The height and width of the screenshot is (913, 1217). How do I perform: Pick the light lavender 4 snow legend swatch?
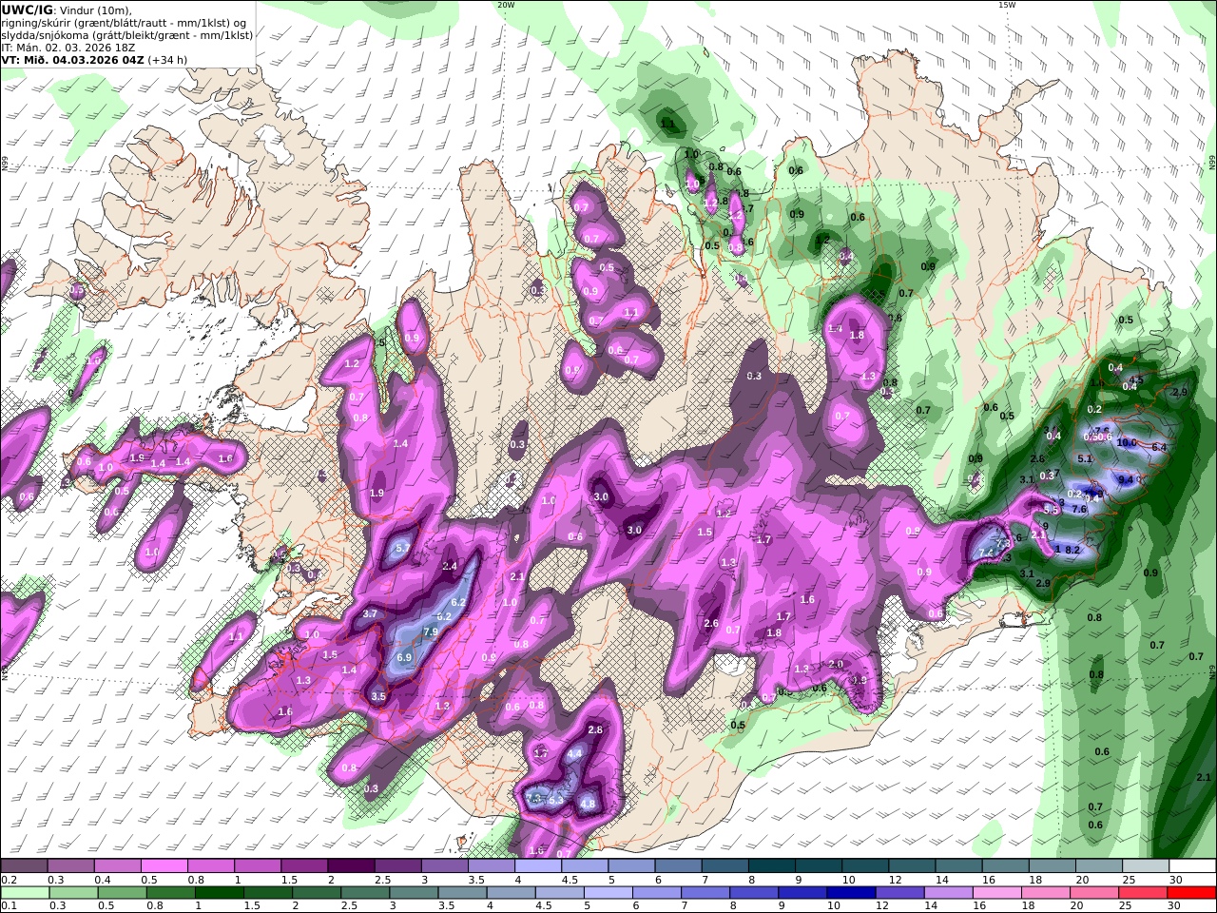(x=538, y=865)
